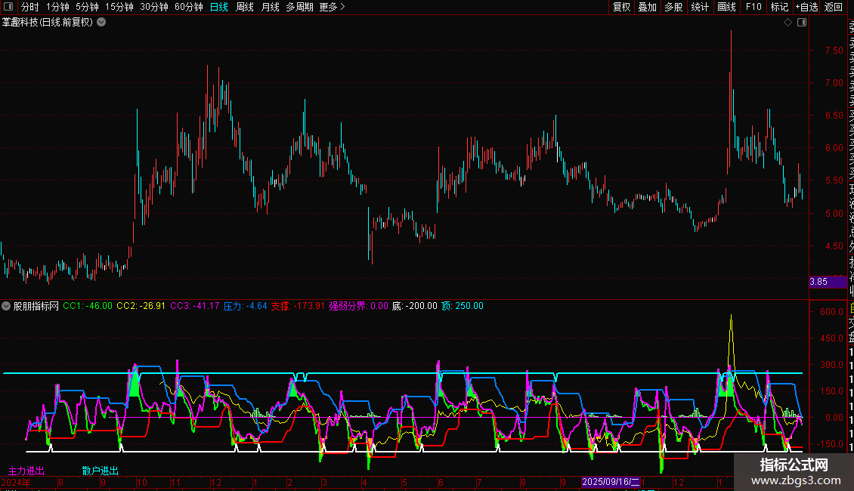The height and width of the screenshot is (491, 854).
Task: Open the 标记 mark tool
Action: (779, 8)
